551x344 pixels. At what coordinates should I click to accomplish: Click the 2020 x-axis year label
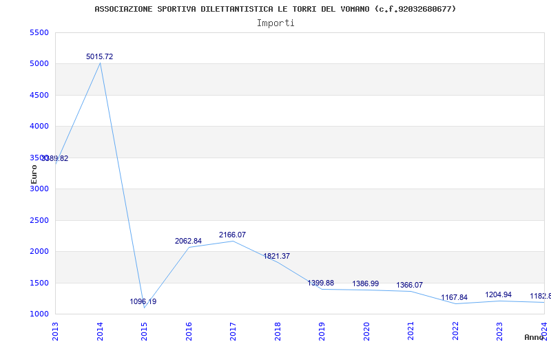pos(367,332)
